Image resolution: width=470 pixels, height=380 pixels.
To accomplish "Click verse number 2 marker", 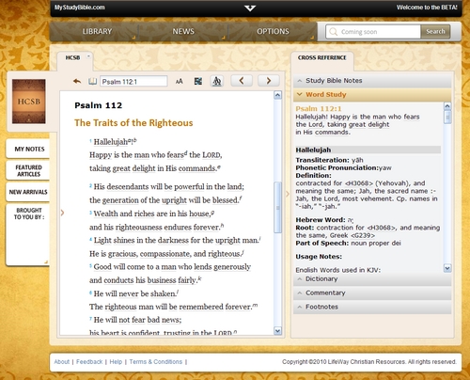I will (x=90, y=185).
